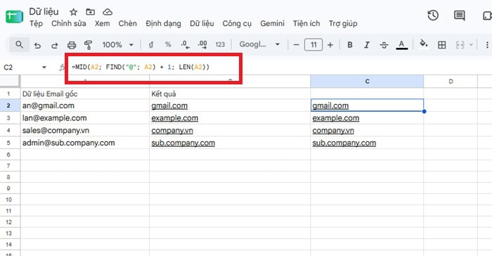Viewport: 492px width, 256px height.
Task: Activate the paint format tool
Action: click(88, 45)
